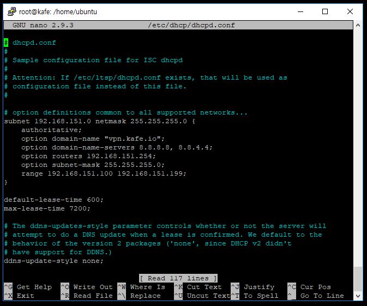Screen dimensions: 367x306
Task: Click the ^U Uncut Text shortcut
Action: coord(202,296)
